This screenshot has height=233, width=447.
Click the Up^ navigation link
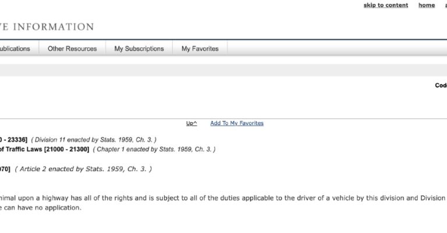(191, 123)
